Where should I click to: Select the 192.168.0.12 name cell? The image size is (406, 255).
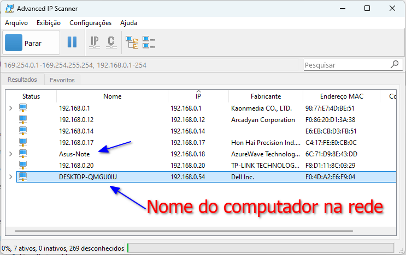click(76, 120)
